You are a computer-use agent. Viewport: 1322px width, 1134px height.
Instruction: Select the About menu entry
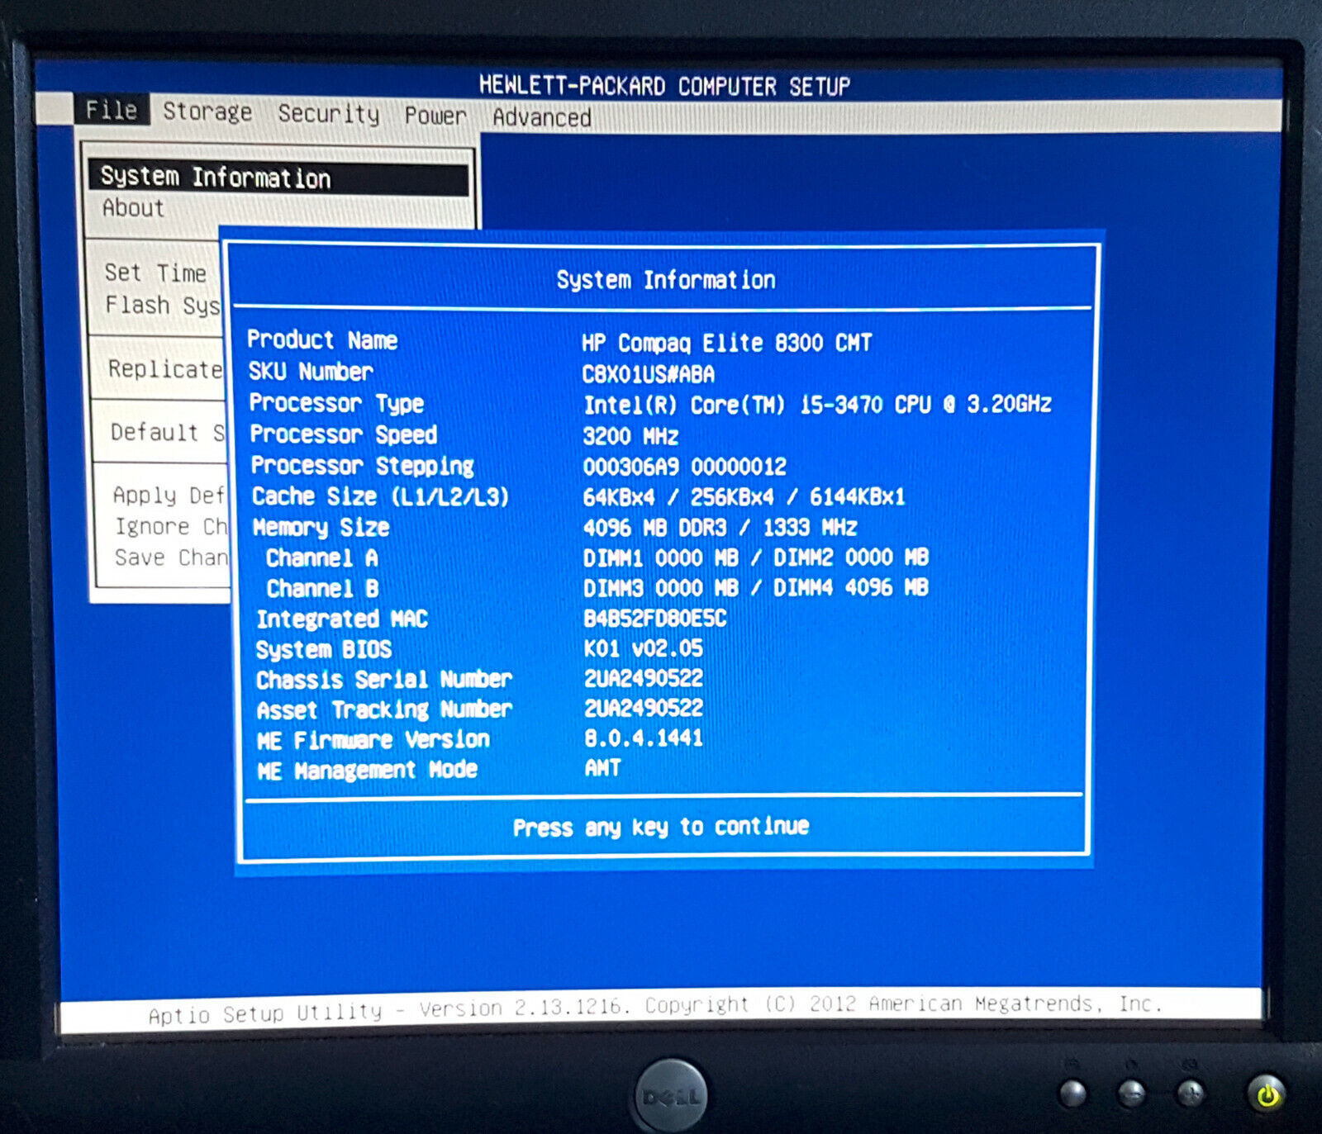(x=133, y=208)
